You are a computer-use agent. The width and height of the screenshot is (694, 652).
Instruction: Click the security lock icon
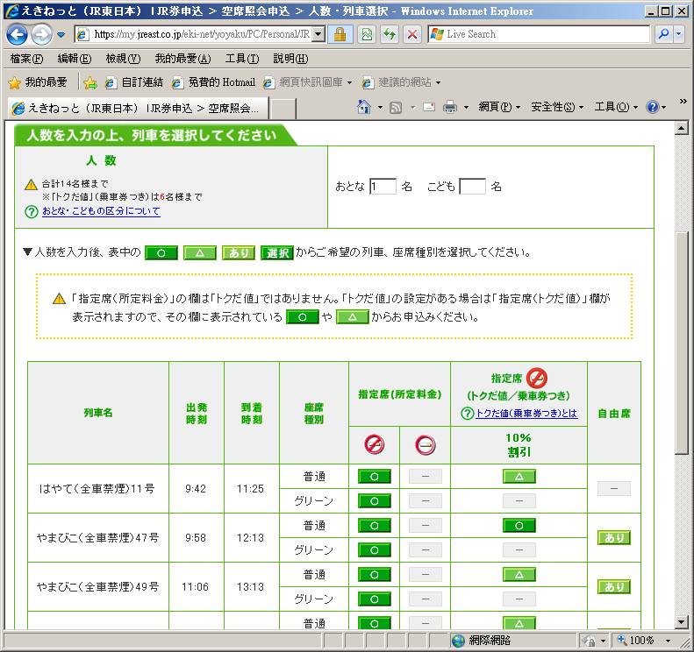point(340,34)
